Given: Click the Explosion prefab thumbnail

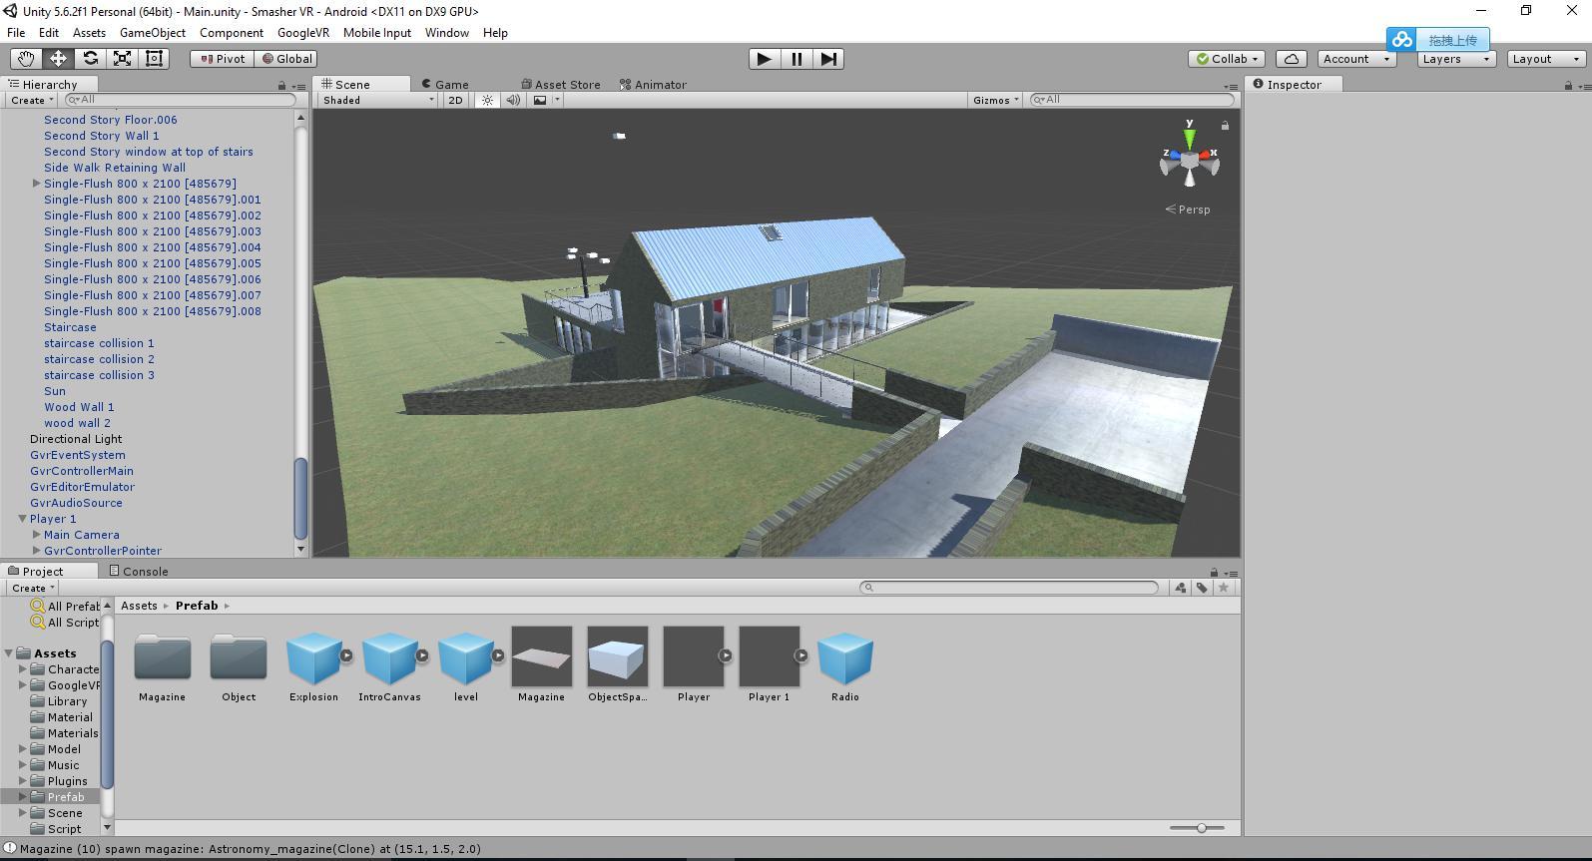Looking at the screenshot, I should (313, 656).
